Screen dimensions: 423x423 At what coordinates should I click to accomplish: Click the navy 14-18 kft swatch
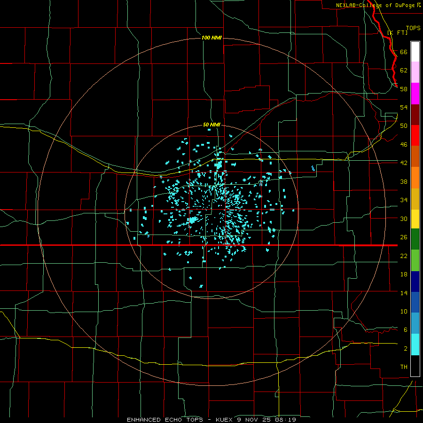[415, 282]
